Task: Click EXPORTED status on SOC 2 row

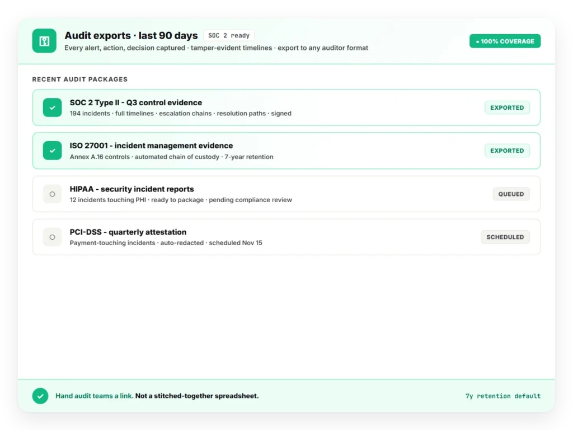Action: 507,107
